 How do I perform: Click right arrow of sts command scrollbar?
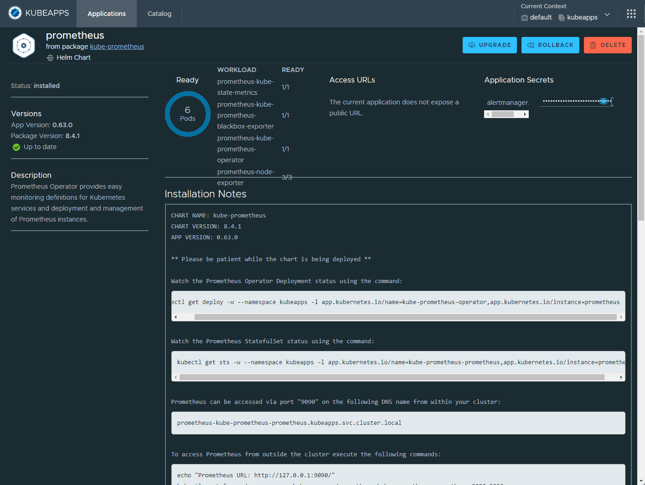click(621, 377)
